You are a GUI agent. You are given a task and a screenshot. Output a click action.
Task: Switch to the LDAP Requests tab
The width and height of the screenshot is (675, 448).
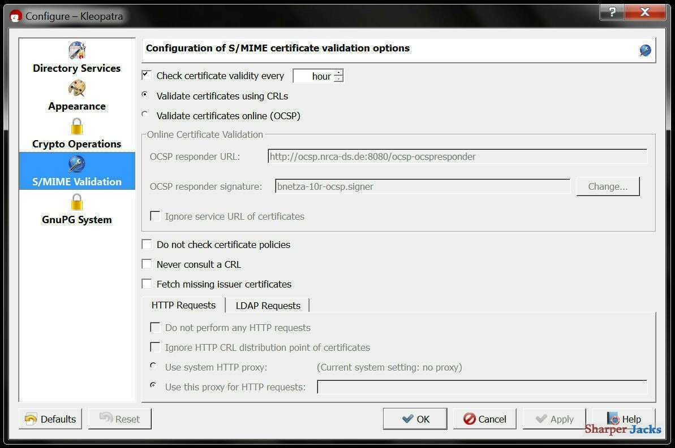tap(267, 305)
